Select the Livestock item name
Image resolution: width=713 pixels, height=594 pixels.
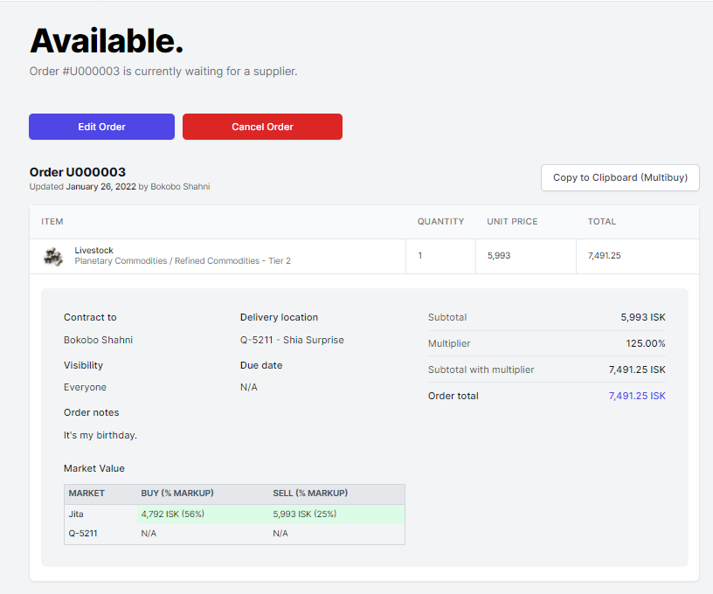click(93, 251)
